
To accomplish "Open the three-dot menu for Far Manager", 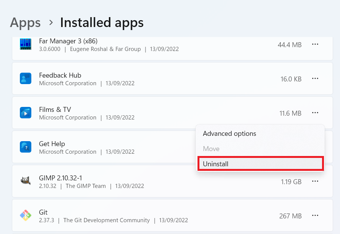I will [315, 45].
